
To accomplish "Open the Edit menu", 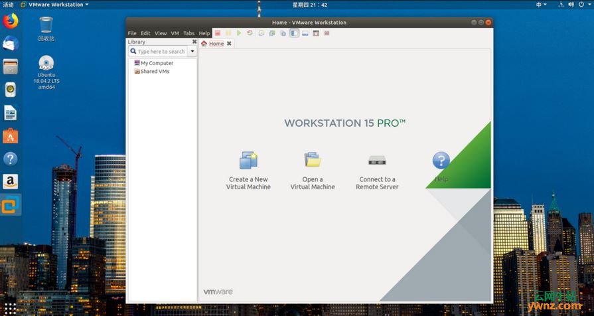I will 145,33.
